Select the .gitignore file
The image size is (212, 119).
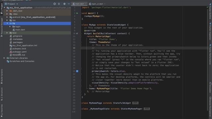[x=17, y=36]
